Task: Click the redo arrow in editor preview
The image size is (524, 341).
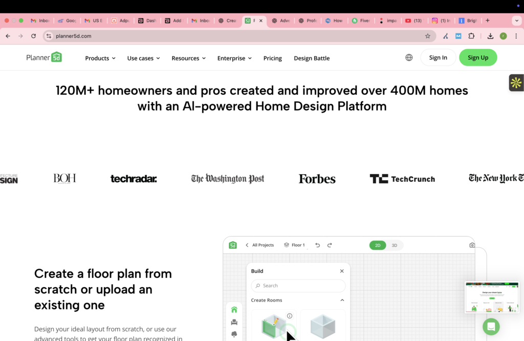Action: click(x=330, y=245)
